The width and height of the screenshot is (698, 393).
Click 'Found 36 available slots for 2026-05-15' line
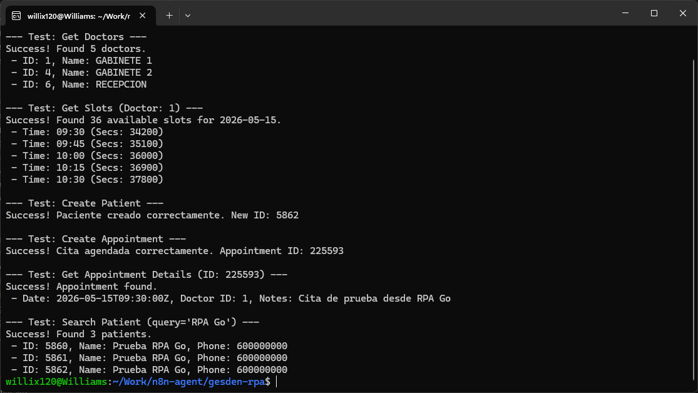point(143,120)
